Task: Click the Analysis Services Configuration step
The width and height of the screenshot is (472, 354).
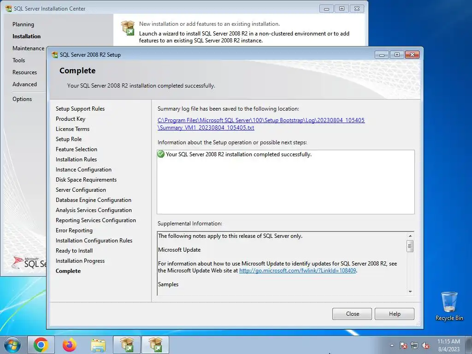Action: (94, 210)
